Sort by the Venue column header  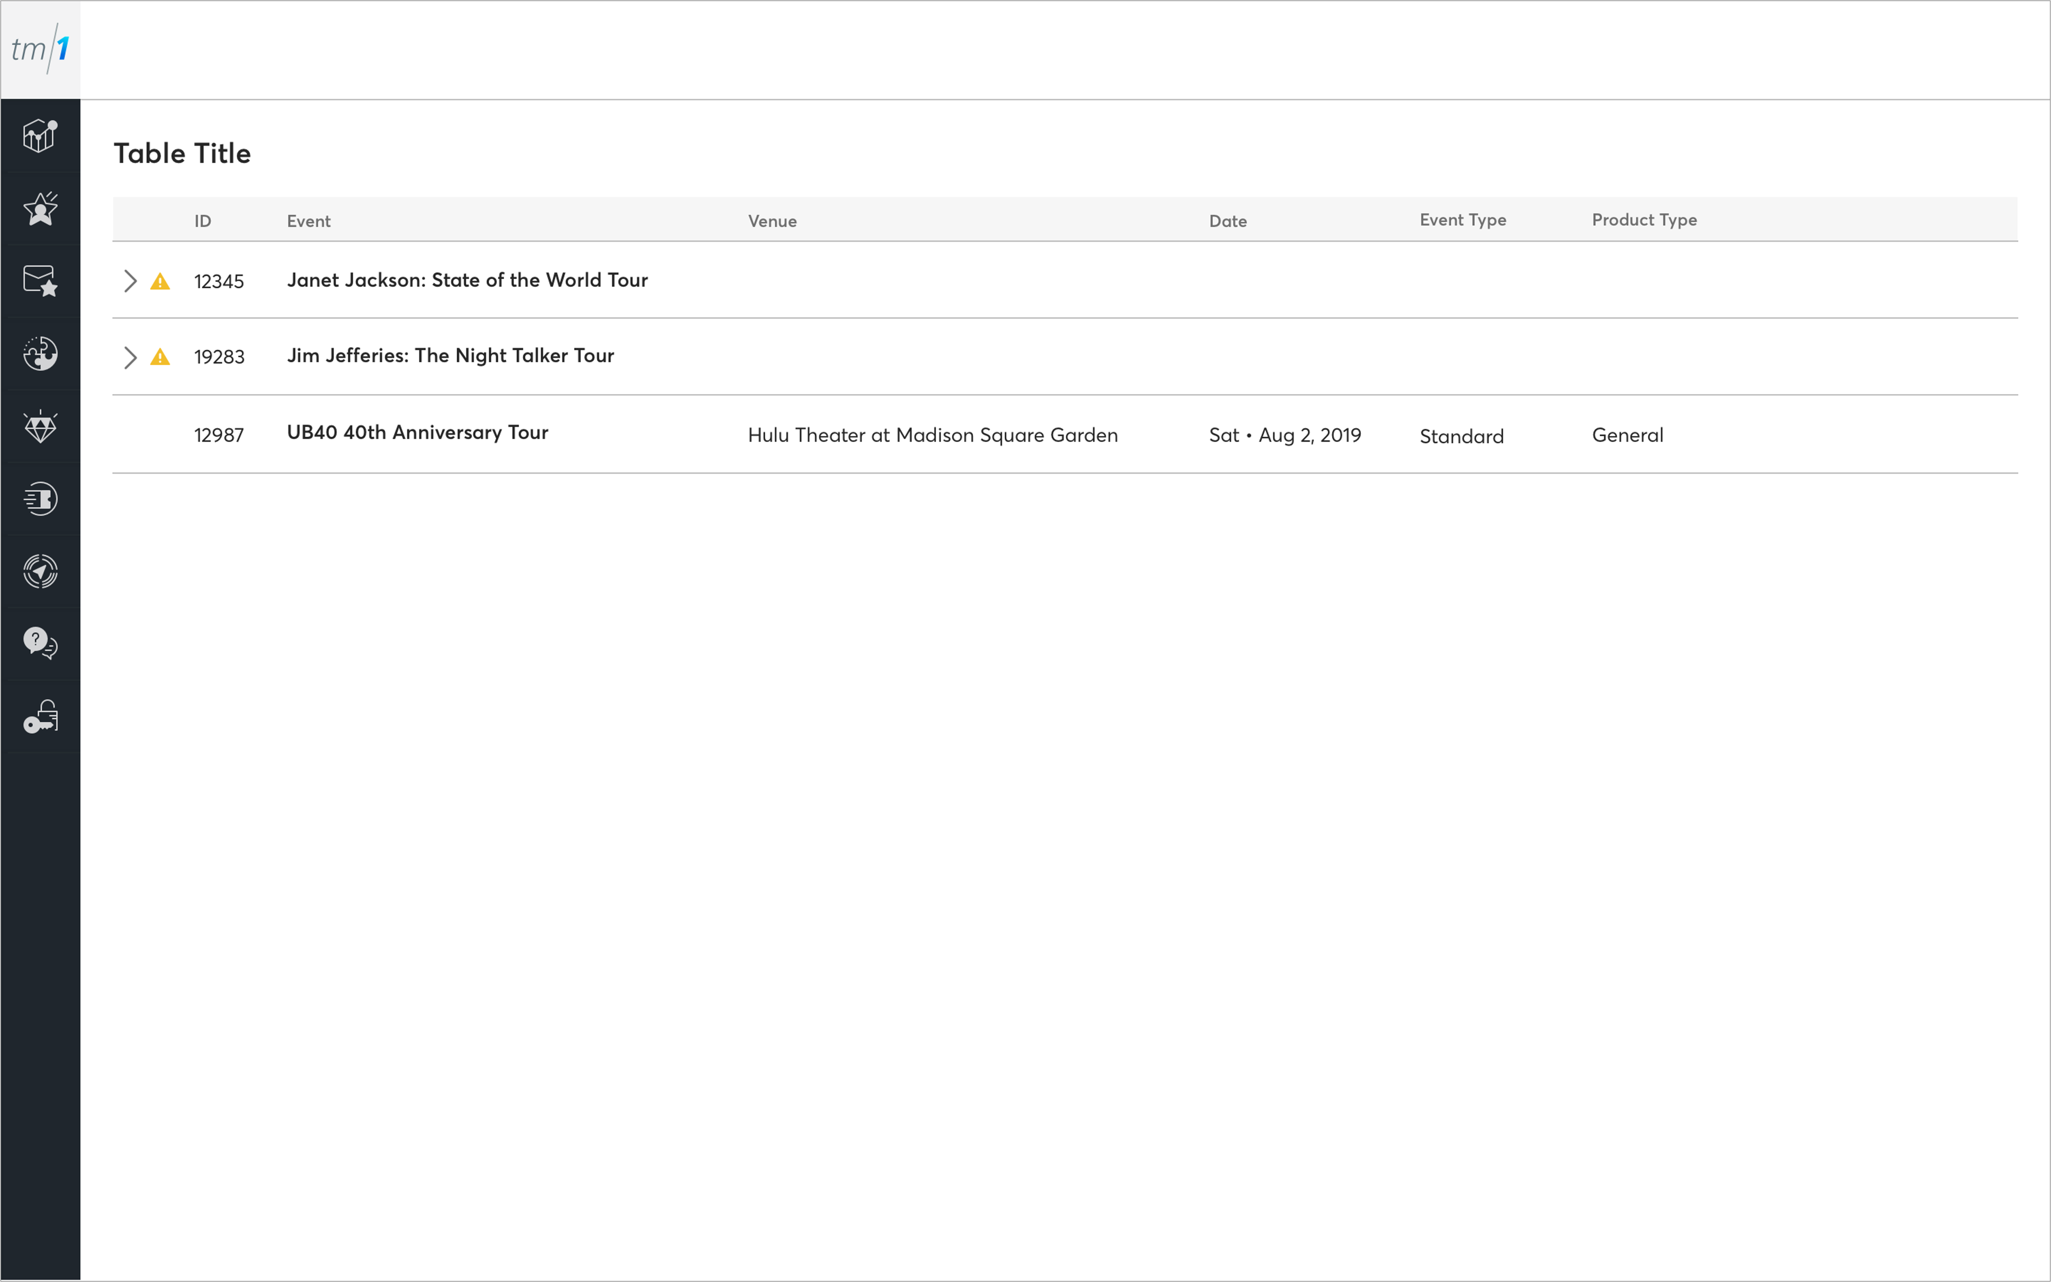coord(772,221)
